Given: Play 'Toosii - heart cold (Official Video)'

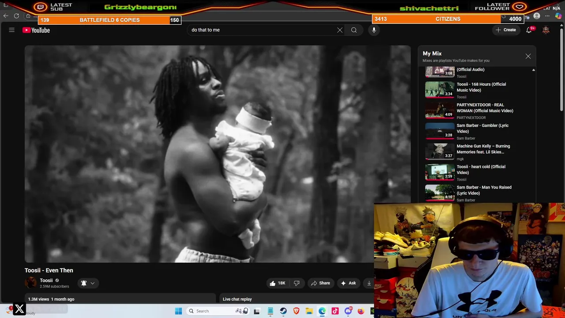Looking at the screenshot, I should tap(481, 170).
